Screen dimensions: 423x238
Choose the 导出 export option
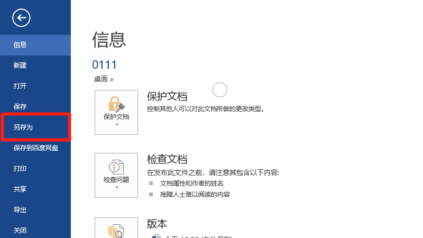[x=20, y=210]
